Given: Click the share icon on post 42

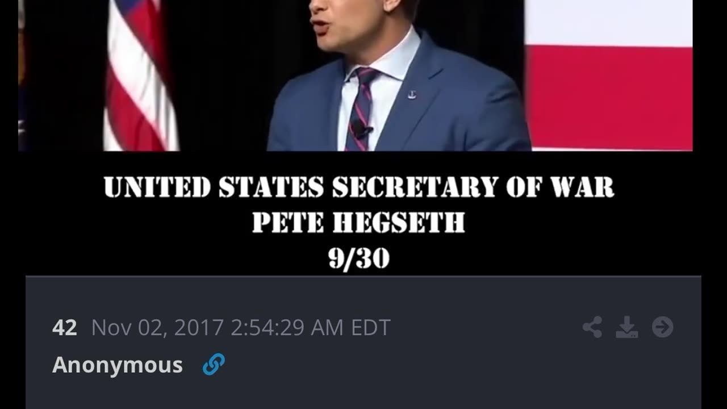Looking at the screenshot, I should click(x=592, y=327).
